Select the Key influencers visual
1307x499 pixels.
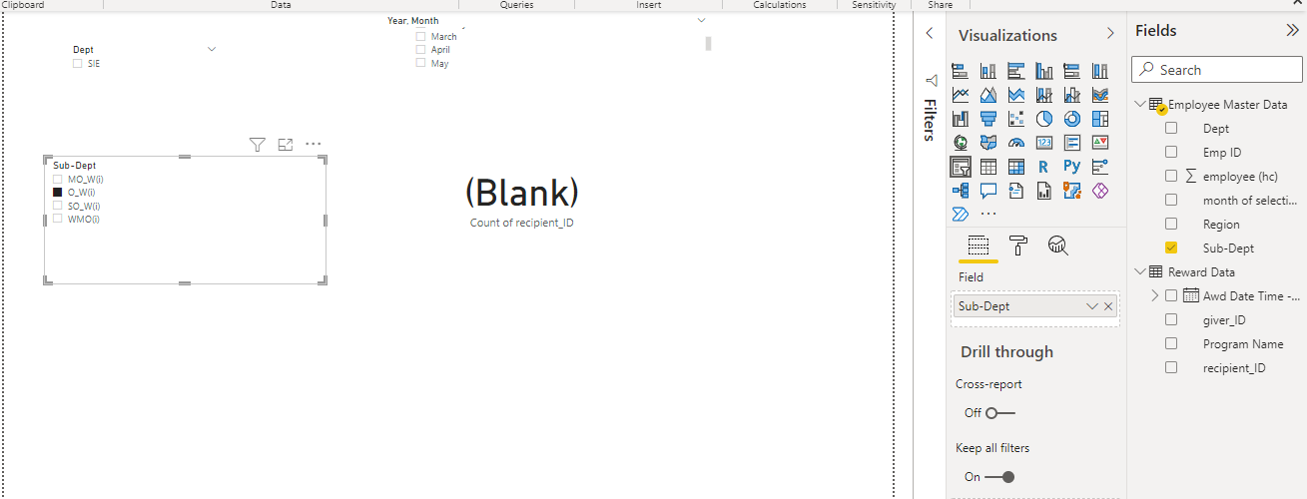point(1100,167)
